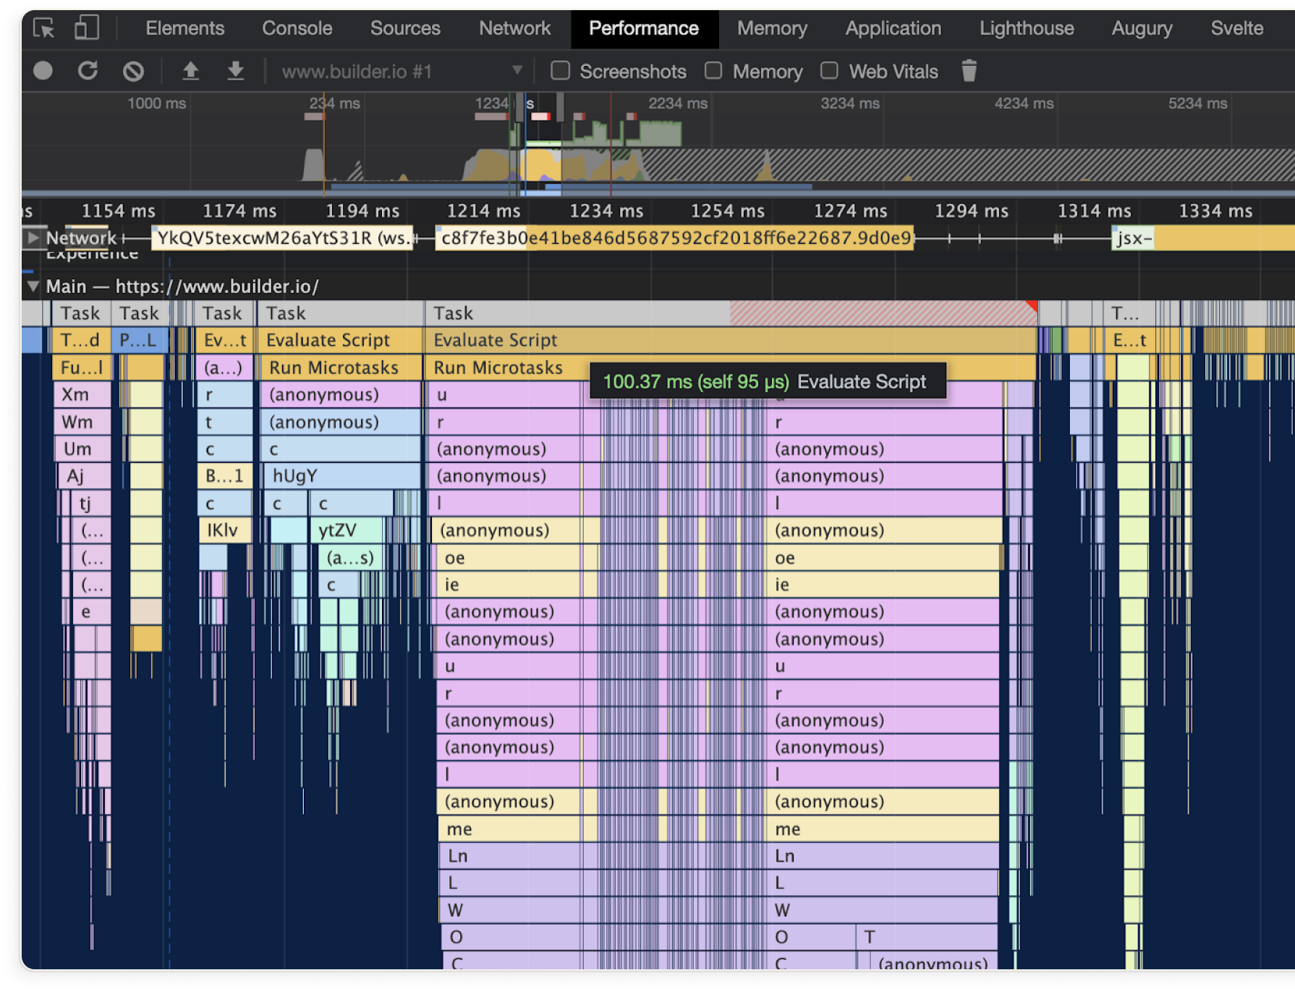Screen dimensions: 1295x991
Task: Switch to the Network tab
Action: (514, 28)
